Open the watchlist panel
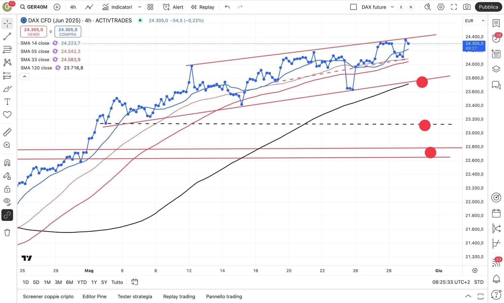This screenshot has width=504, height=303. pyautogui.click(x=496, y=23)
